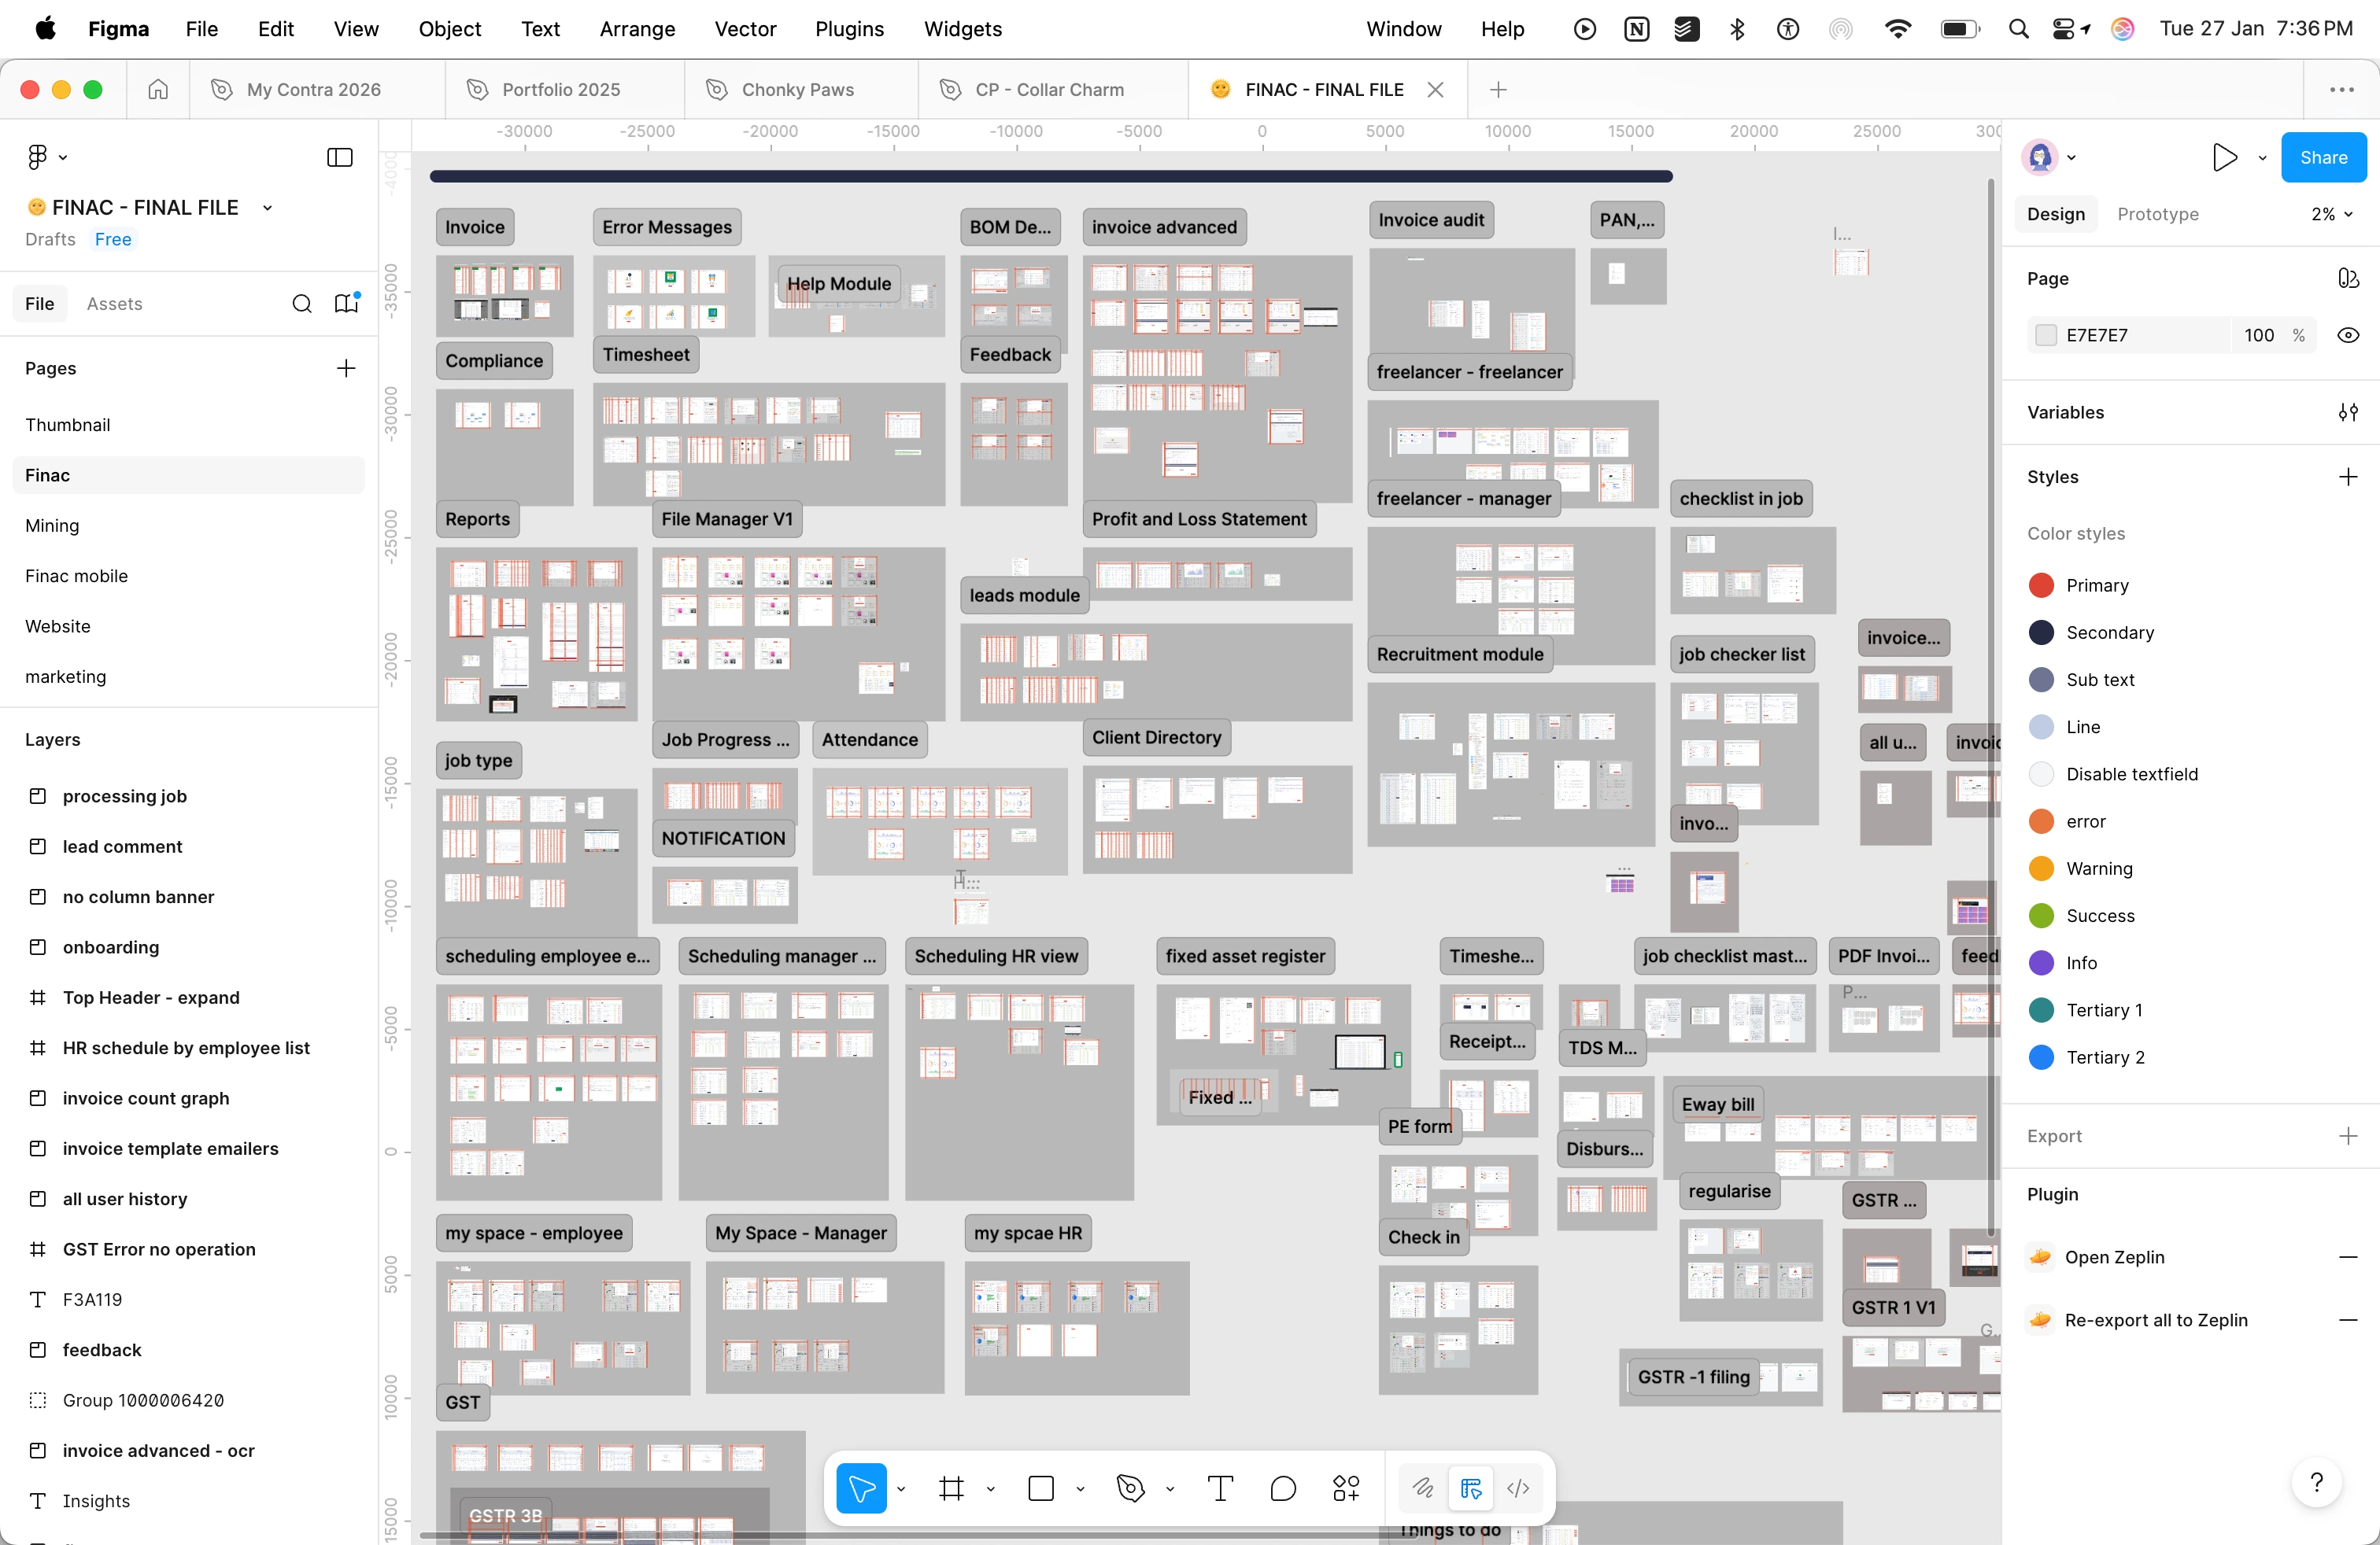The width and height of the screenshot is (2380, 1545).
Task: Switch to the Prototype tab
Action: pos(2157,214)
